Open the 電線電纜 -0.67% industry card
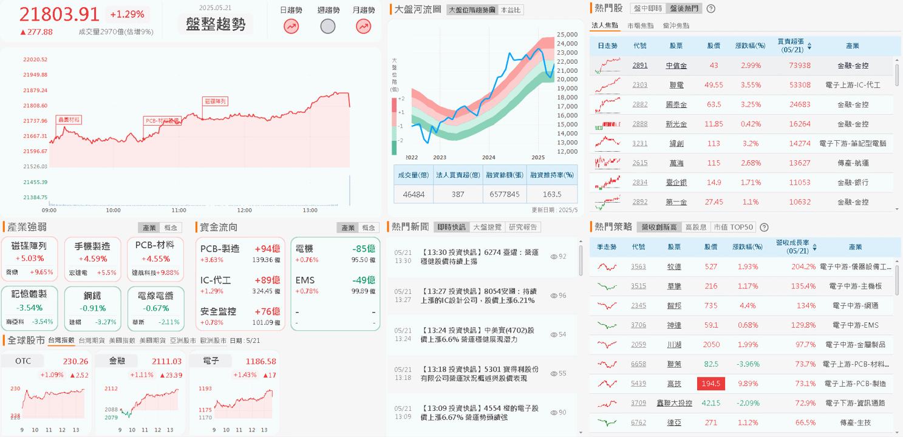 pos(155,309)
